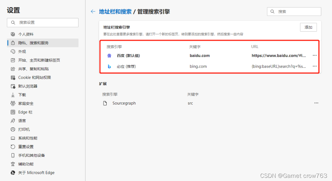Click the 搜索设置 input field
This screenshot has height=181, width=332.
(43, 22)
